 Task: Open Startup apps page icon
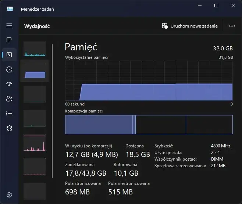tap(9, 84)
